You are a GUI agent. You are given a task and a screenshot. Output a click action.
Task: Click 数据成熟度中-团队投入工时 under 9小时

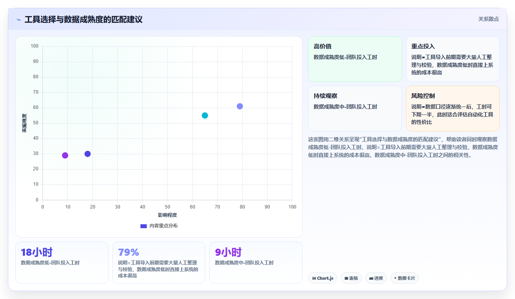pyautogui.click(x=244, y=263)
